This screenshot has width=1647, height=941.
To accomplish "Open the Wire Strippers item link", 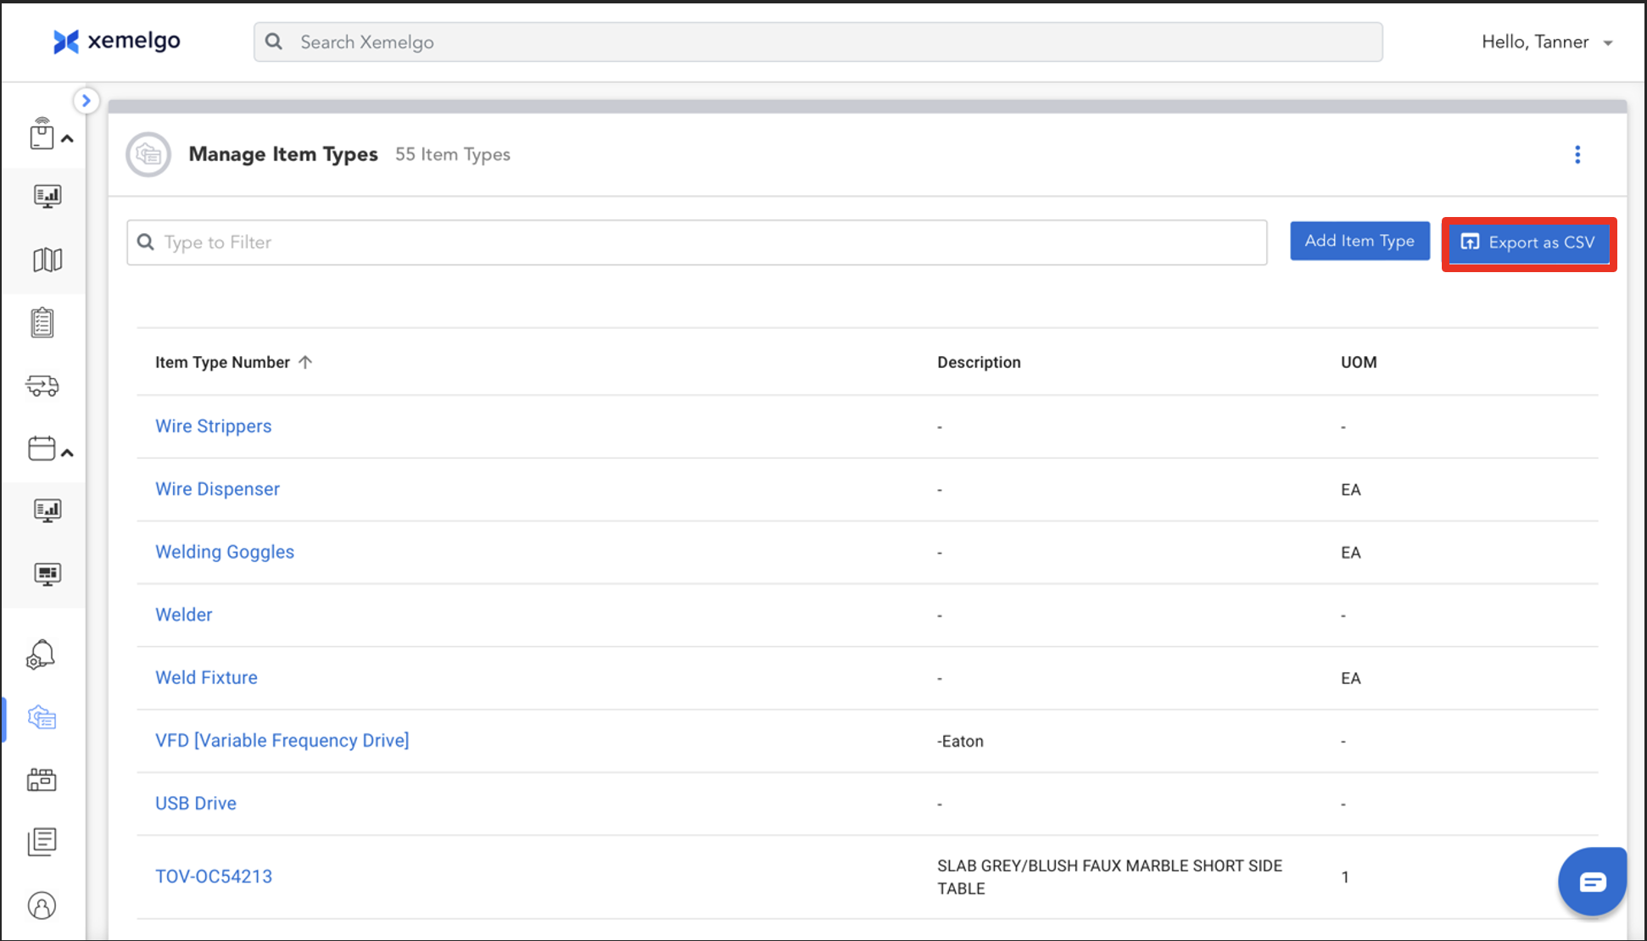I will click(x=213, y=426).
